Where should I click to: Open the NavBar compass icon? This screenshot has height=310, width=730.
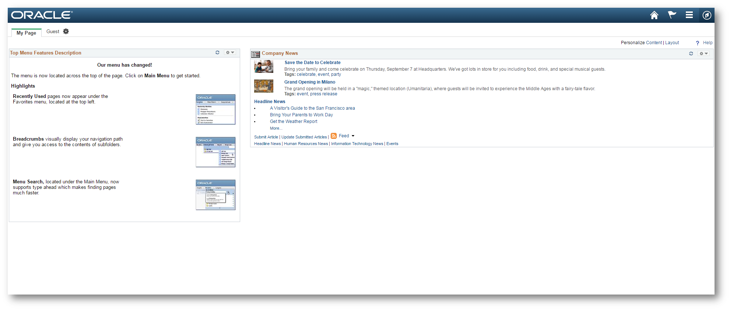pyautogui.click(x=706, y=15)
